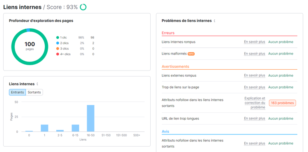Click the 163 problèmes button
This screenshot has width=308, height=152.
pyautogui.click(x=283, y=103)
